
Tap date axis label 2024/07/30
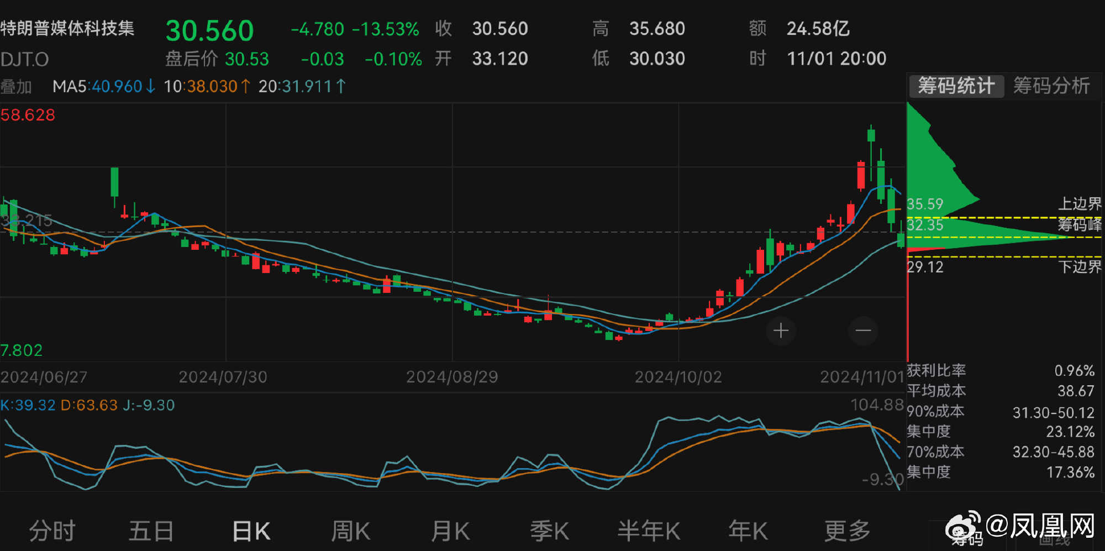tap(223, 377)
